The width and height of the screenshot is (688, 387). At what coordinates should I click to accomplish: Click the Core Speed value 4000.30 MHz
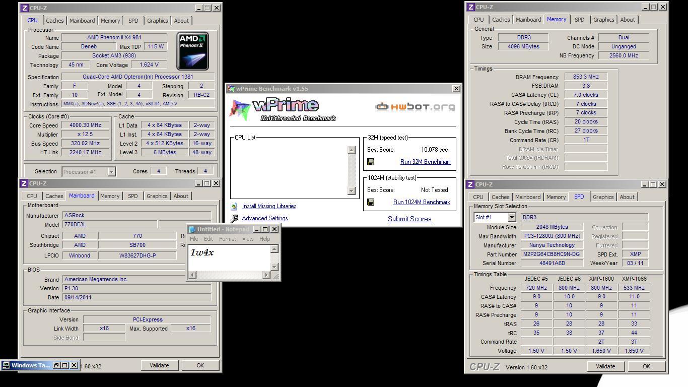tap(86, 125)
